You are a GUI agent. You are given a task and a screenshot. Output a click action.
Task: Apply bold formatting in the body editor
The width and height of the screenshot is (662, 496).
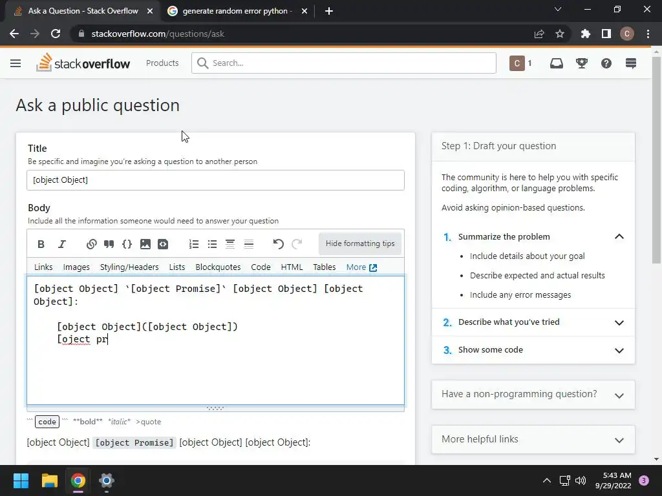pyautogui.click(x=41, y=243)
